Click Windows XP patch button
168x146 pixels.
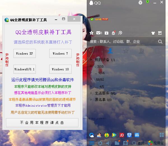pyautogui.click(x=25, y=53)
